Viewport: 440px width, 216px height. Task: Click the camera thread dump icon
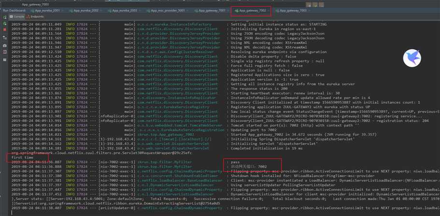(4, 45)
